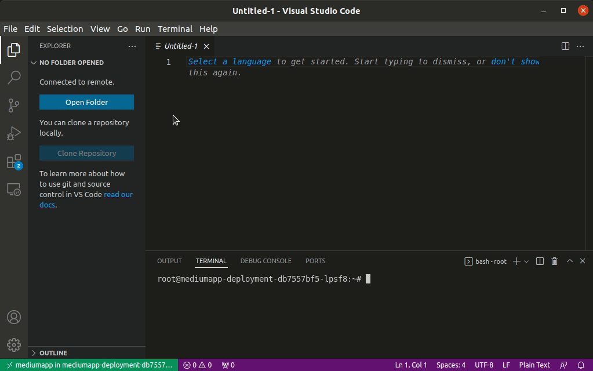593x371 pixels.
Task: Open errors and warnings problems indicator
Action: click(198, 365)
